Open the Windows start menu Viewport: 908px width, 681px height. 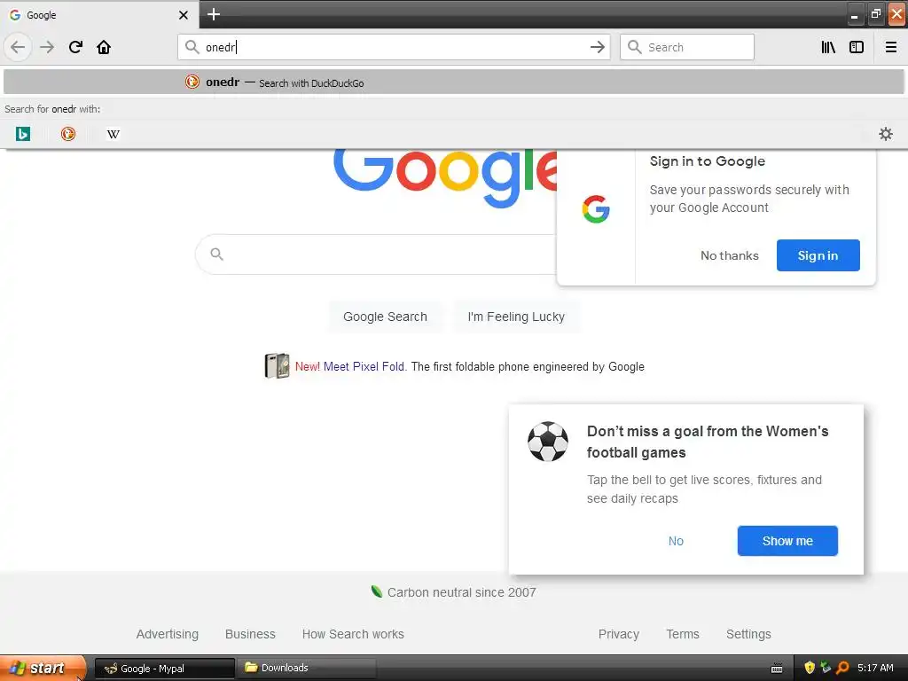coord(42,668)
